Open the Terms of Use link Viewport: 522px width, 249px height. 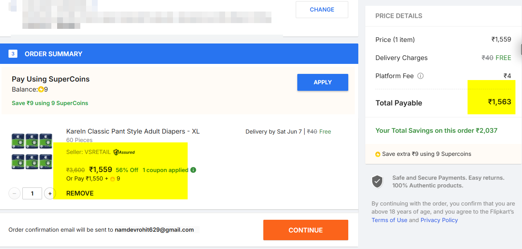389,220
